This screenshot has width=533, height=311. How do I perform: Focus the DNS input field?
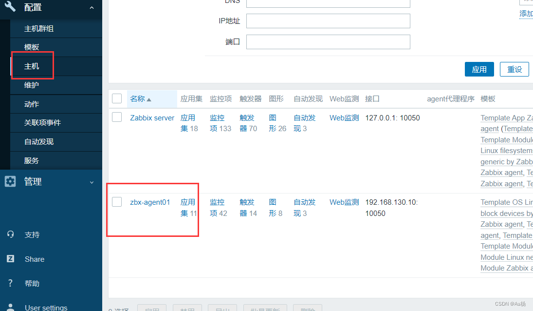[x=328, y=3]
